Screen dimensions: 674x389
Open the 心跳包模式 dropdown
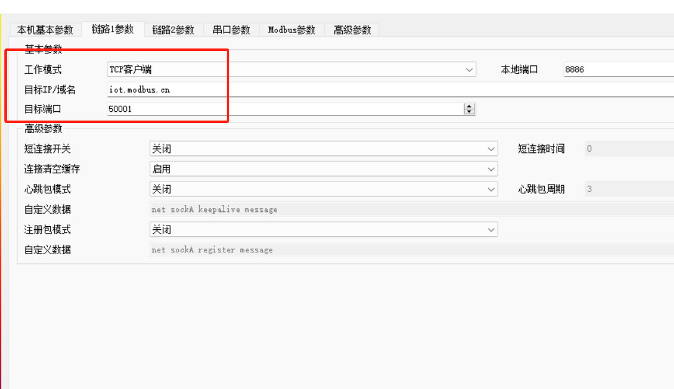click(491, 189)
